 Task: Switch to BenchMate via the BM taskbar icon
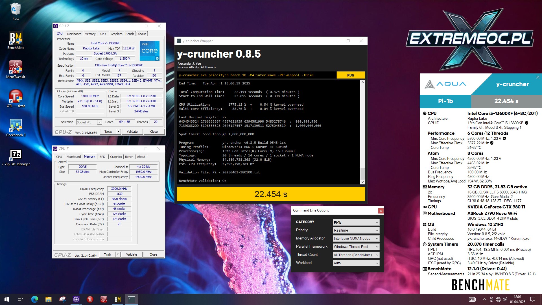pos(117,299)
